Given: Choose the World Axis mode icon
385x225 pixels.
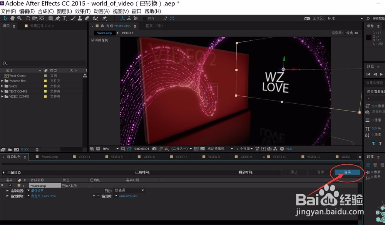Looking at the screenshot, I should coord(129,18).
